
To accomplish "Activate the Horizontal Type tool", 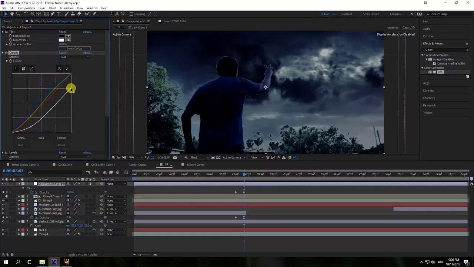I will [x=59, y=14].
